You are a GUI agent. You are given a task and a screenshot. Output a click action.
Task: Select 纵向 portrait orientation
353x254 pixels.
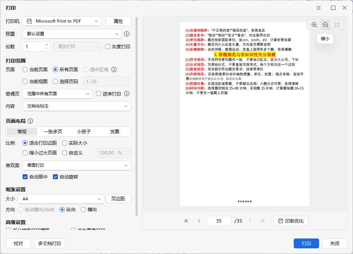tap(62, 210)
